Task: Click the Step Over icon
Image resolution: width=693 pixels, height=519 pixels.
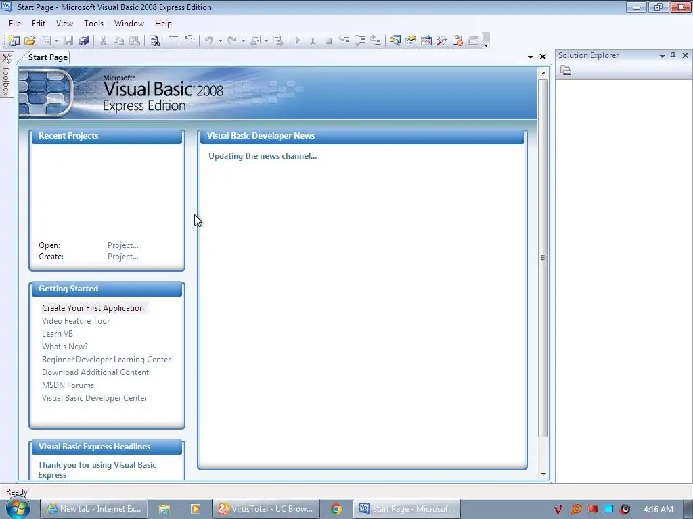Action: 360,41
